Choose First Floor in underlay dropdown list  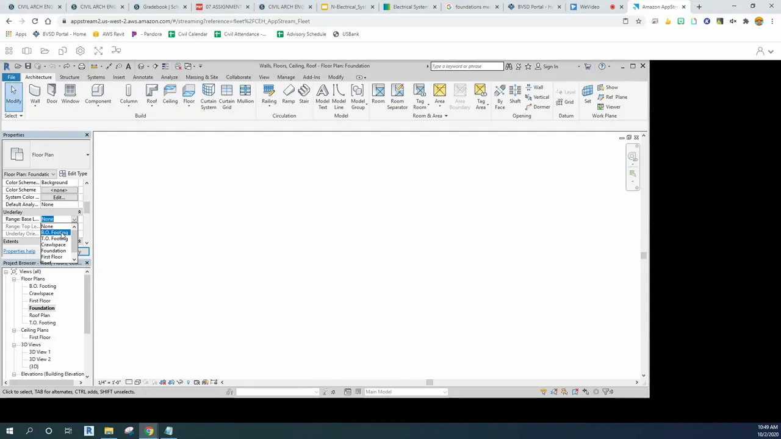click(52, 257)
